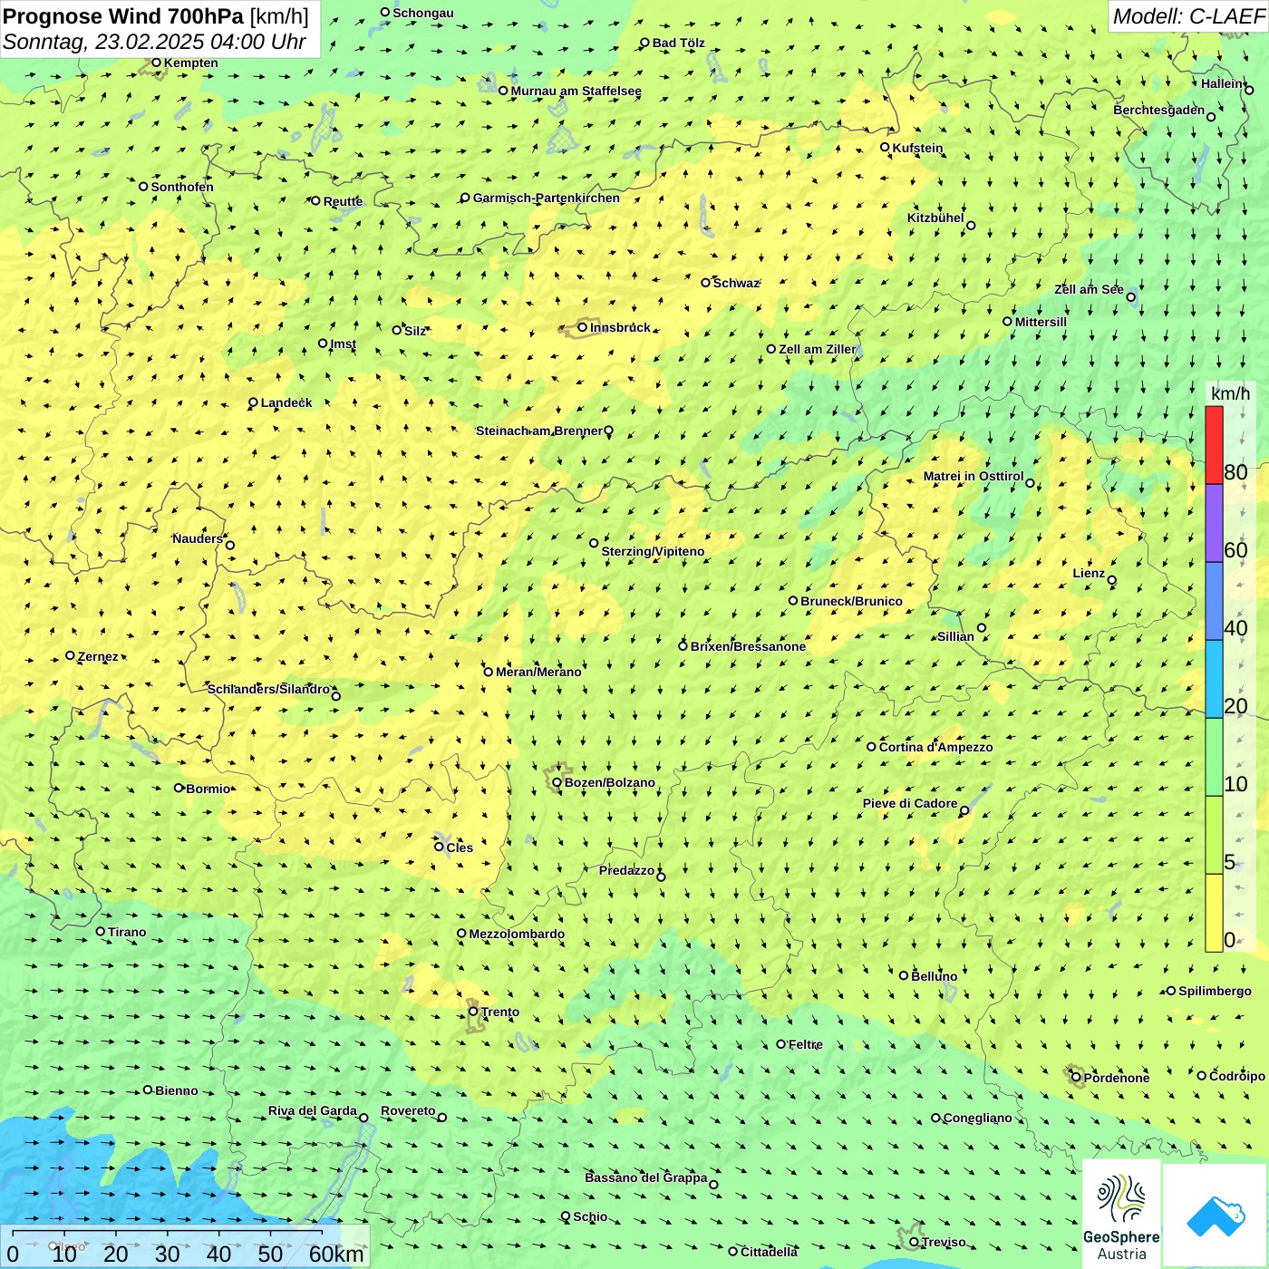Viewport: 1269px width, 1269px height.
Task: Click the Treviso location label
Action: (x=944, y=1242)
